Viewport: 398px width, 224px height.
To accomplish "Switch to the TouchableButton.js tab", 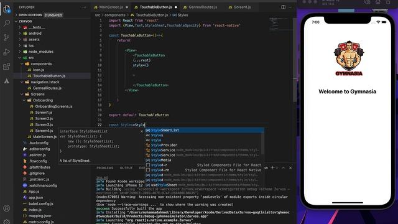I will 155,7.
